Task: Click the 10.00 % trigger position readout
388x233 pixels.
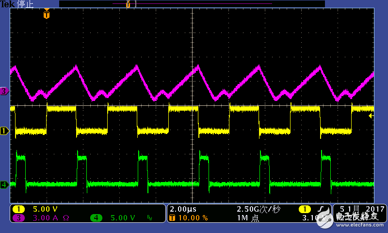Action: pyautogui.click(x=193, y=218)
